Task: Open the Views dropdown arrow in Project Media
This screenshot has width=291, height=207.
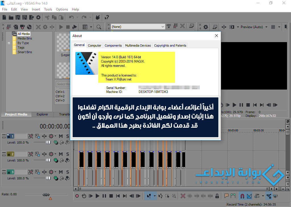Action: [x=91, y=27]
